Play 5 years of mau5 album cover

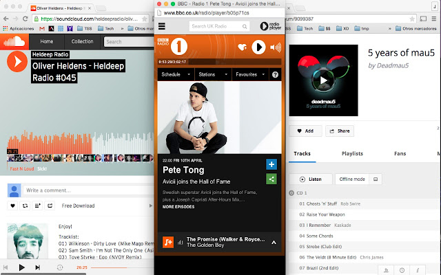click(323, 80)
